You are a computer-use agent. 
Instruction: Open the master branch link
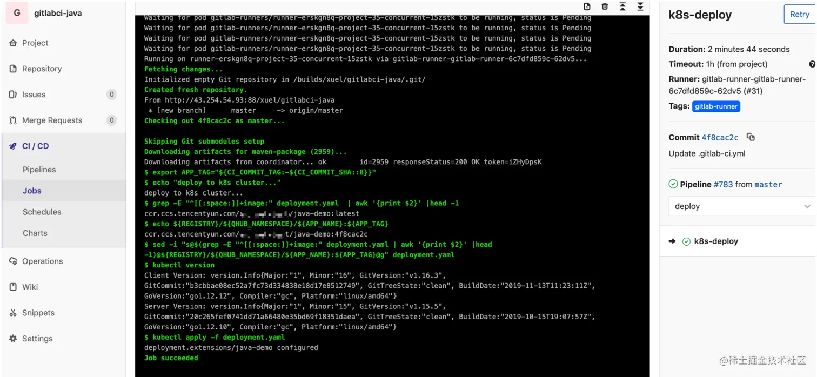coord(768,185)
